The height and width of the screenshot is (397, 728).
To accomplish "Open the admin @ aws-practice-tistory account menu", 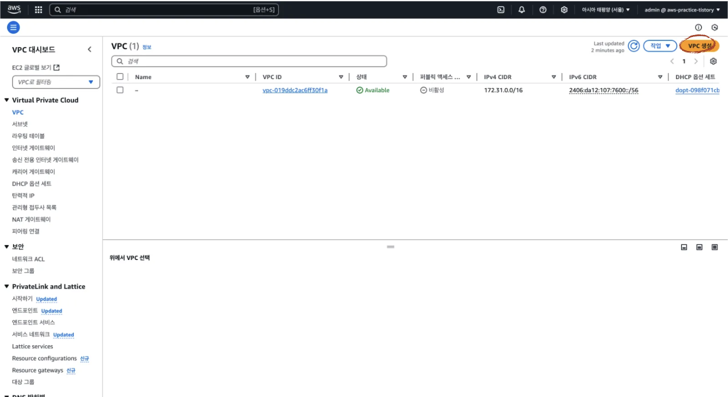I will pos(682,9).
